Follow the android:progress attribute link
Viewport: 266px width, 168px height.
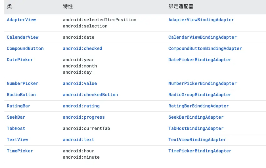click(x=84, y=117)
